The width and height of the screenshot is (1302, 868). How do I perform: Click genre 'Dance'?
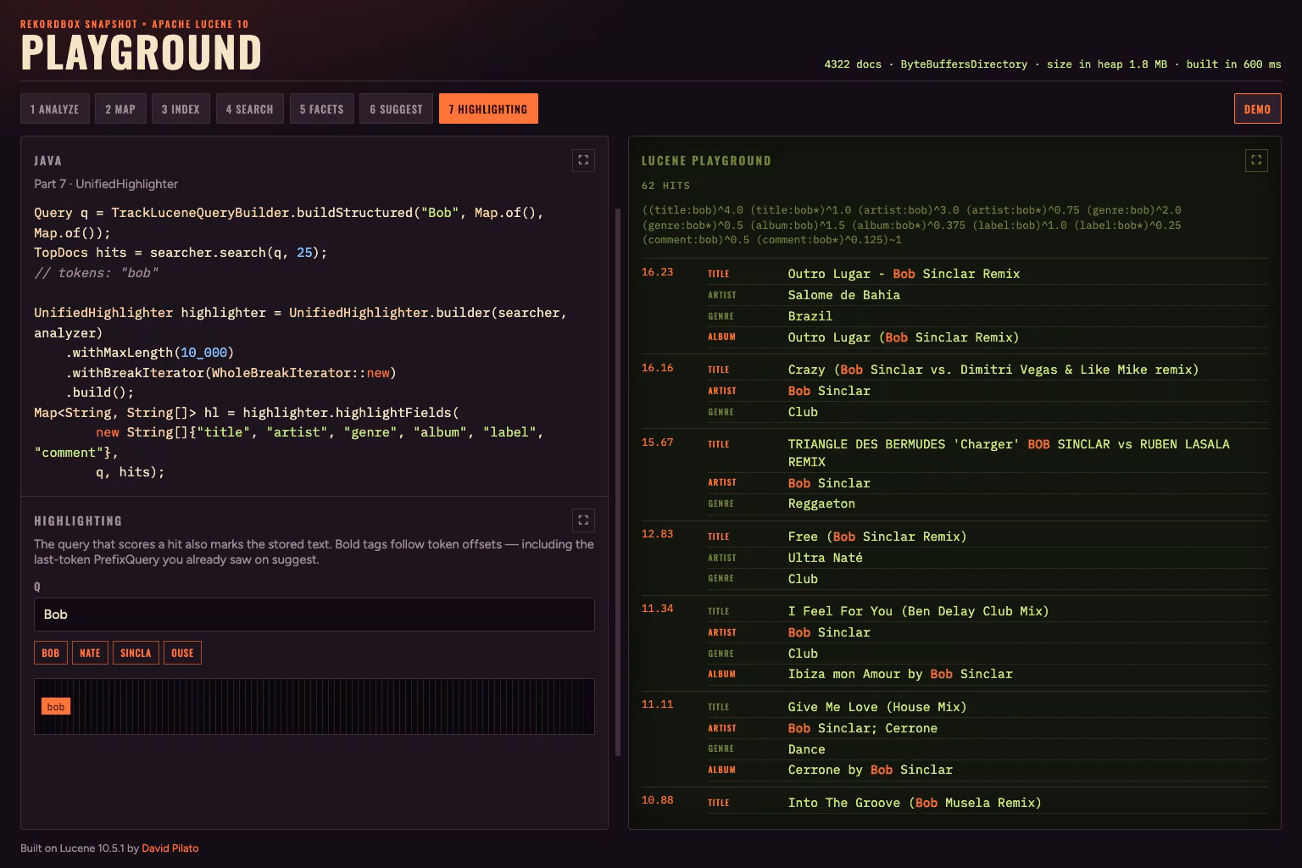[x=806, y=749]
